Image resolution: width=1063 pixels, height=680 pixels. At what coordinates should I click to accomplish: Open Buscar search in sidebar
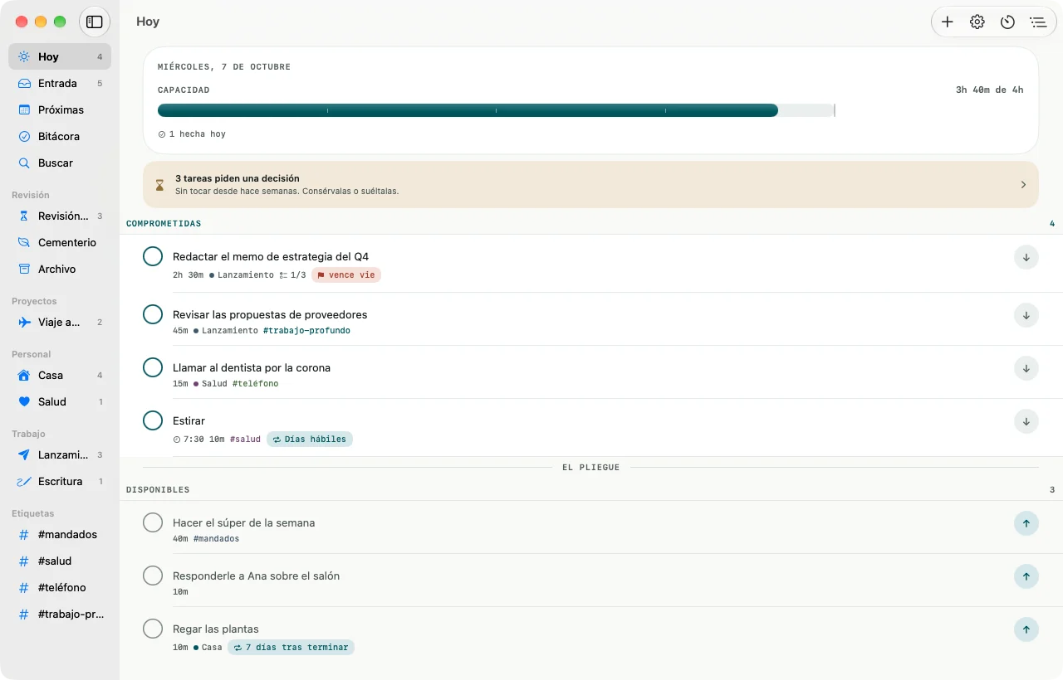60,163
